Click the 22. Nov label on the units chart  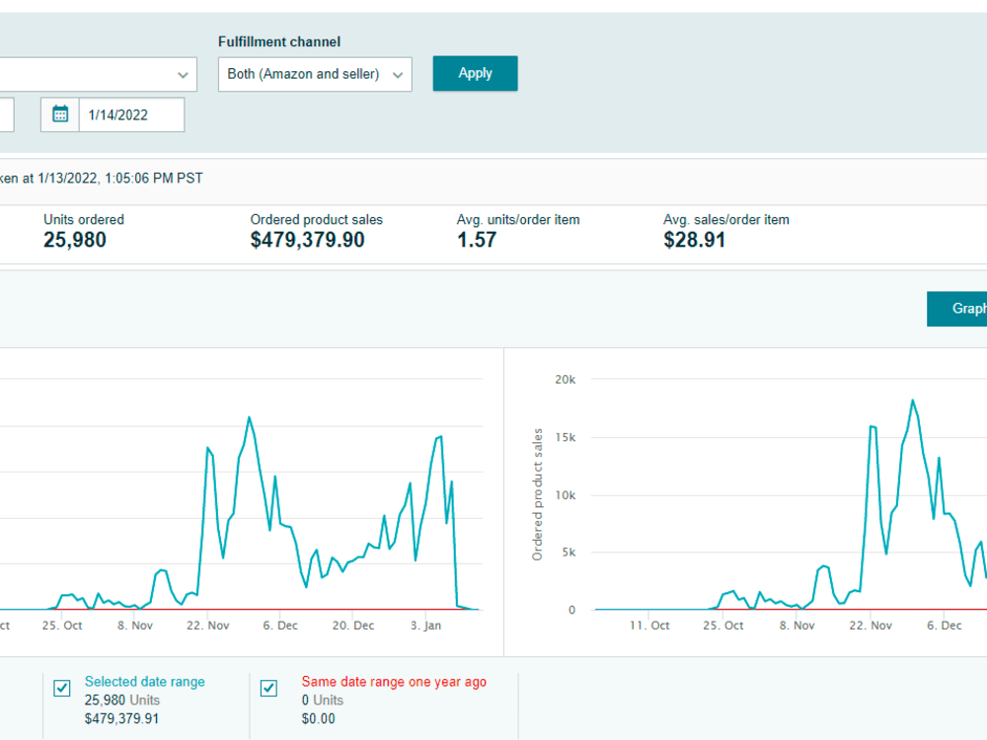(x=207, y=626)
